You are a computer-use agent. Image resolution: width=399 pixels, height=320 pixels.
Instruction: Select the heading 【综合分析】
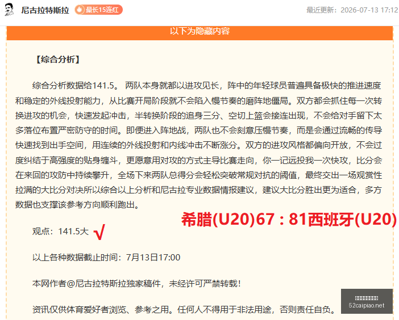pos(58,60)
